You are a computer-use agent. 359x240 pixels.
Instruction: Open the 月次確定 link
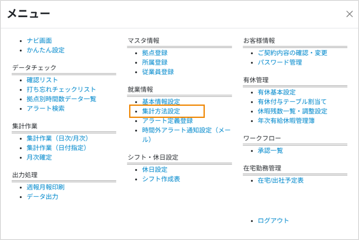pyautogui.click(x=39, y=157)
